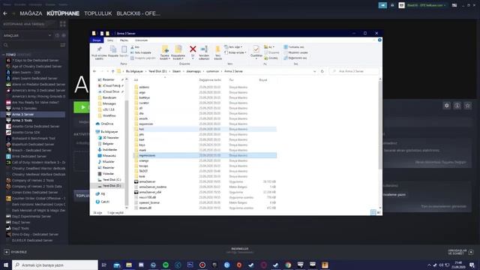
Task: Click the Chrome icon in the taskbar
Action: (x=288, y=265)
